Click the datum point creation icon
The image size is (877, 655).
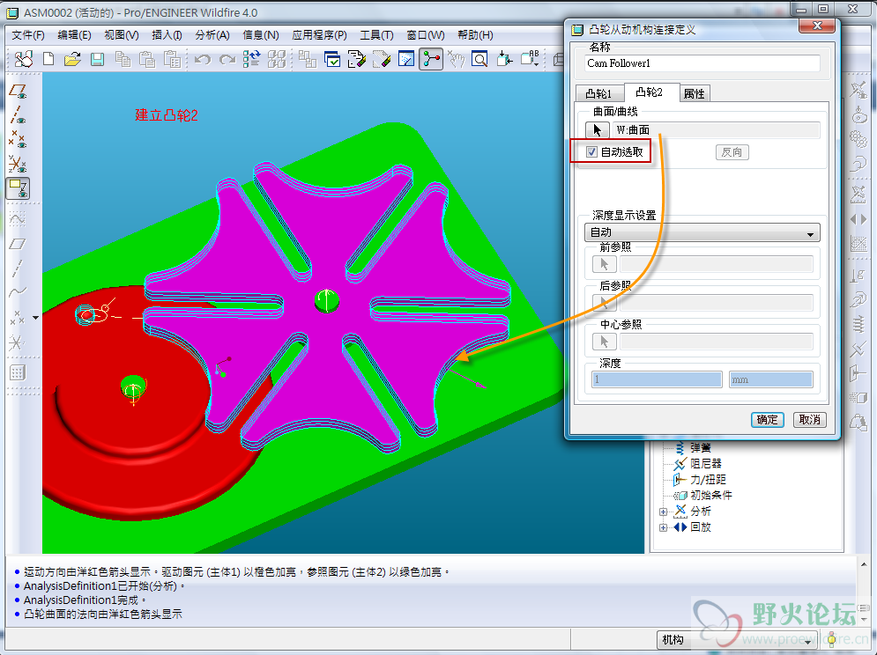tap(18, 318)
